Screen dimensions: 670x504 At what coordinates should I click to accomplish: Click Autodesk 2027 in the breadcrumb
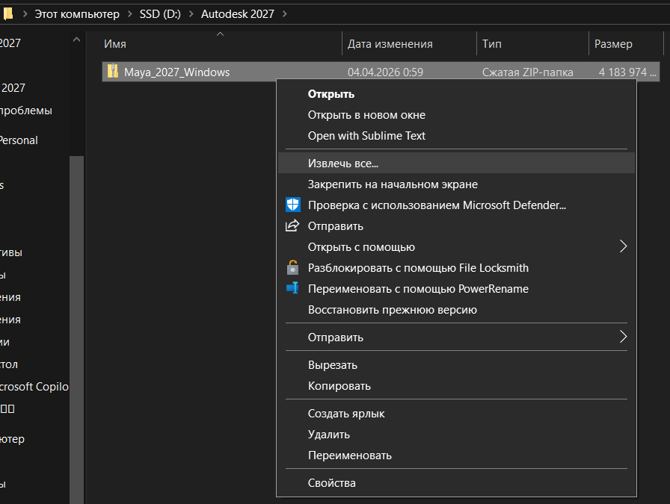238,14
